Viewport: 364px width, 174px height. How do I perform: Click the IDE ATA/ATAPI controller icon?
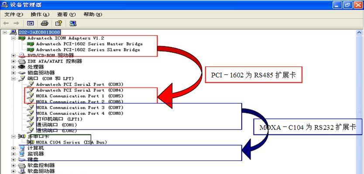(21, 61)
